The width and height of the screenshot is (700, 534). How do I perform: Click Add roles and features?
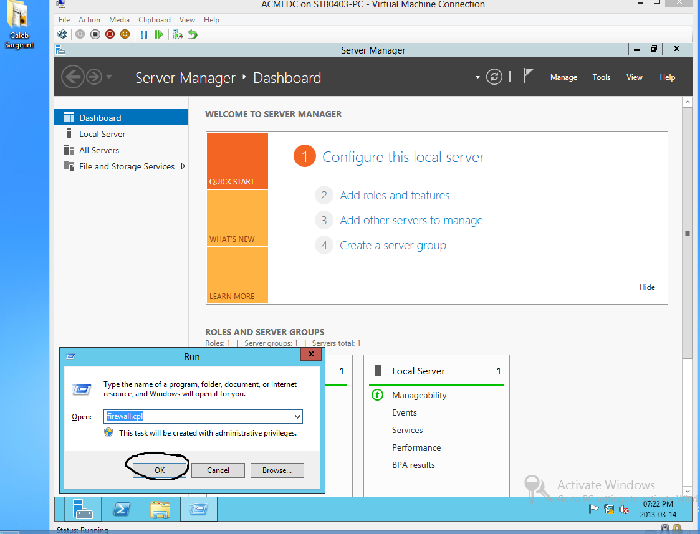395,196
